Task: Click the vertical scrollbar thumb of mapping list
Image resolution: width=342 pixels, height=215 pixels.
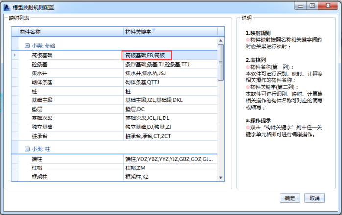Action: click(x=220, y=62)
